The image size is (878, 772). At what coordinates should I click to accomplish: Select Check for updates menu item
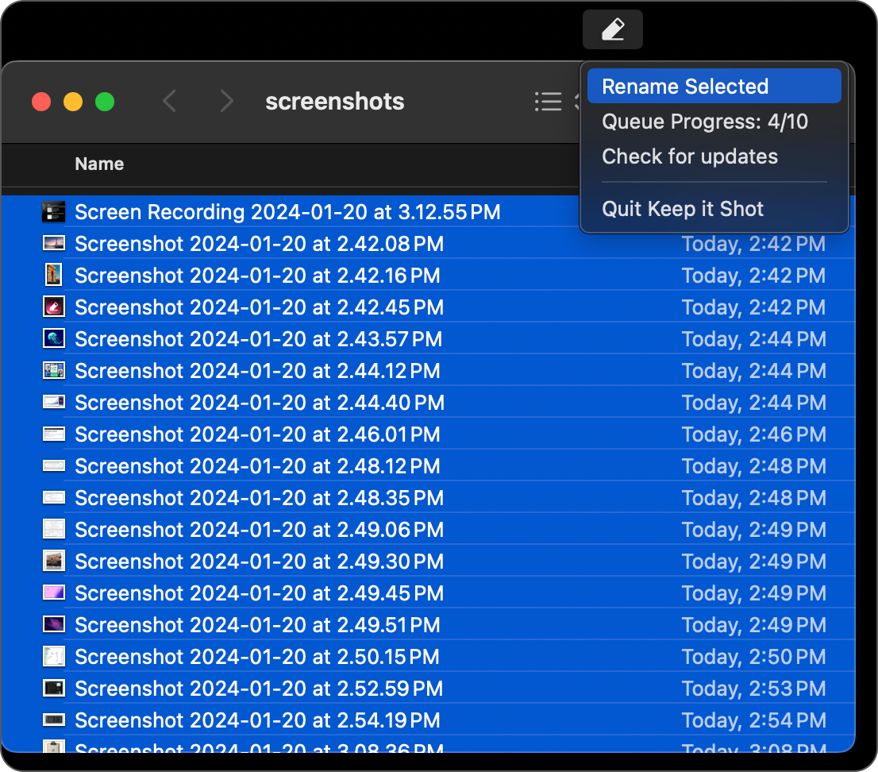690,156
